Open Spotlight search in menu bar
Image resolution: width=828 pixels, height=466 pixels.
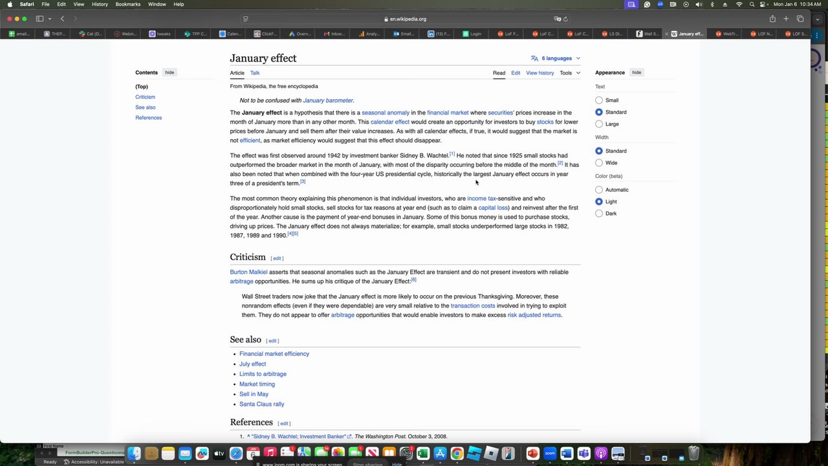753,4
